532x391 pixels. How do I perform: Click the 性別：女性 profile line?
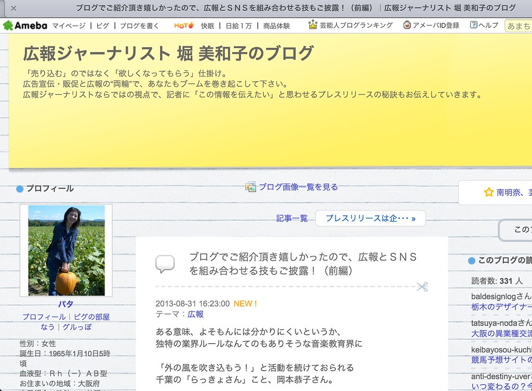click(37, 344)
